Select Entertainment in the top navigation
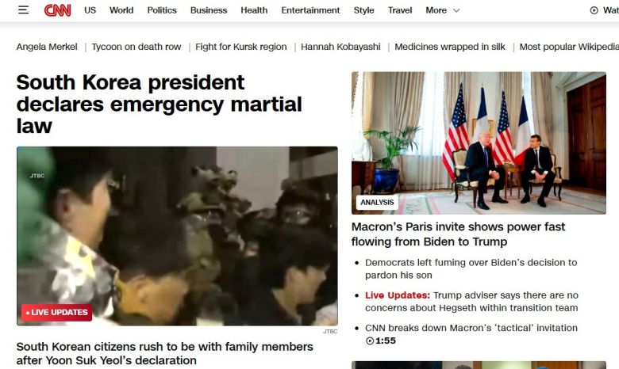Screen dimensions: 619x369 pos(310,10)
